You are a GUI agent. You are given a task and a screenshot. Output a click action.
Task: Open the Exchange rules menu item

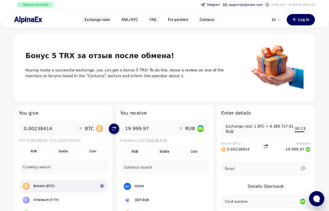click(97, 20)
